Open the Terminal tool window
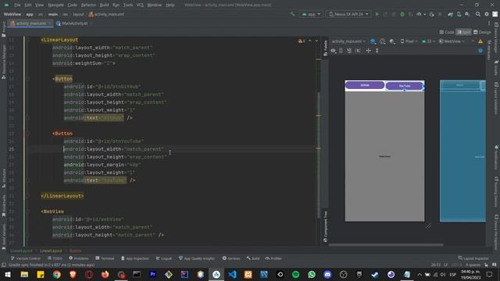Screen dimensions: 500x281 point(105,258)
